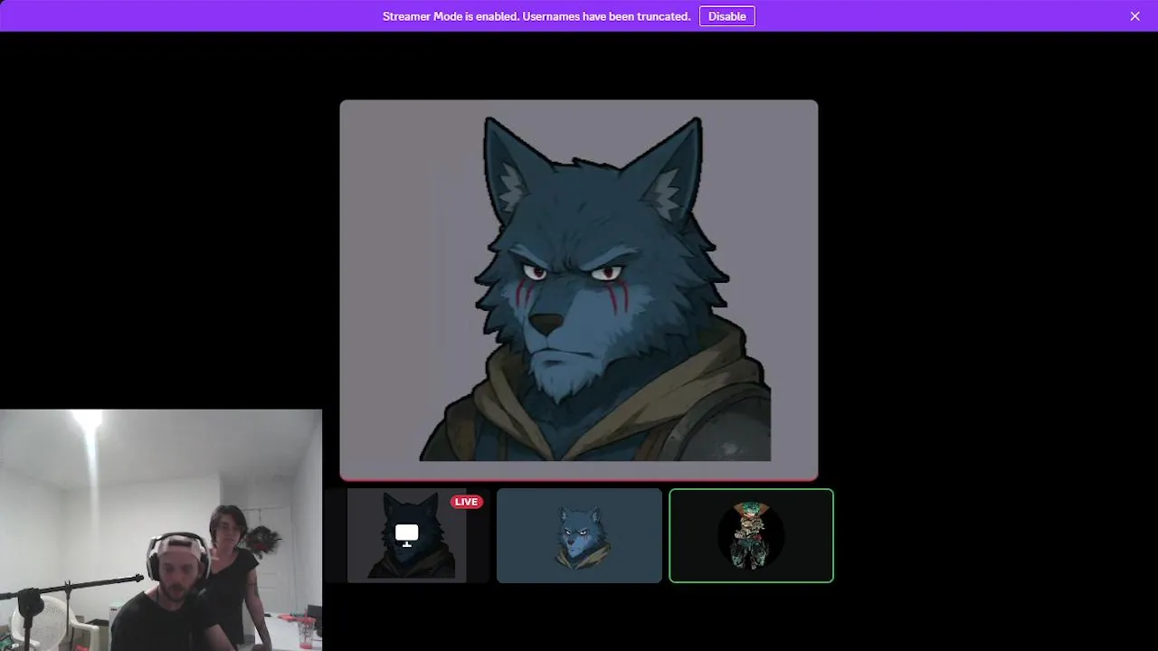The image size is (1158, 651).
Task: Open the LIVE stream thumbnail tile
Action: pyautogui.click(x=407, y=535)
